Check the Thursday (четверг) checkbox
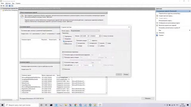The image size is (191, 107). click(x=77, y=46)
